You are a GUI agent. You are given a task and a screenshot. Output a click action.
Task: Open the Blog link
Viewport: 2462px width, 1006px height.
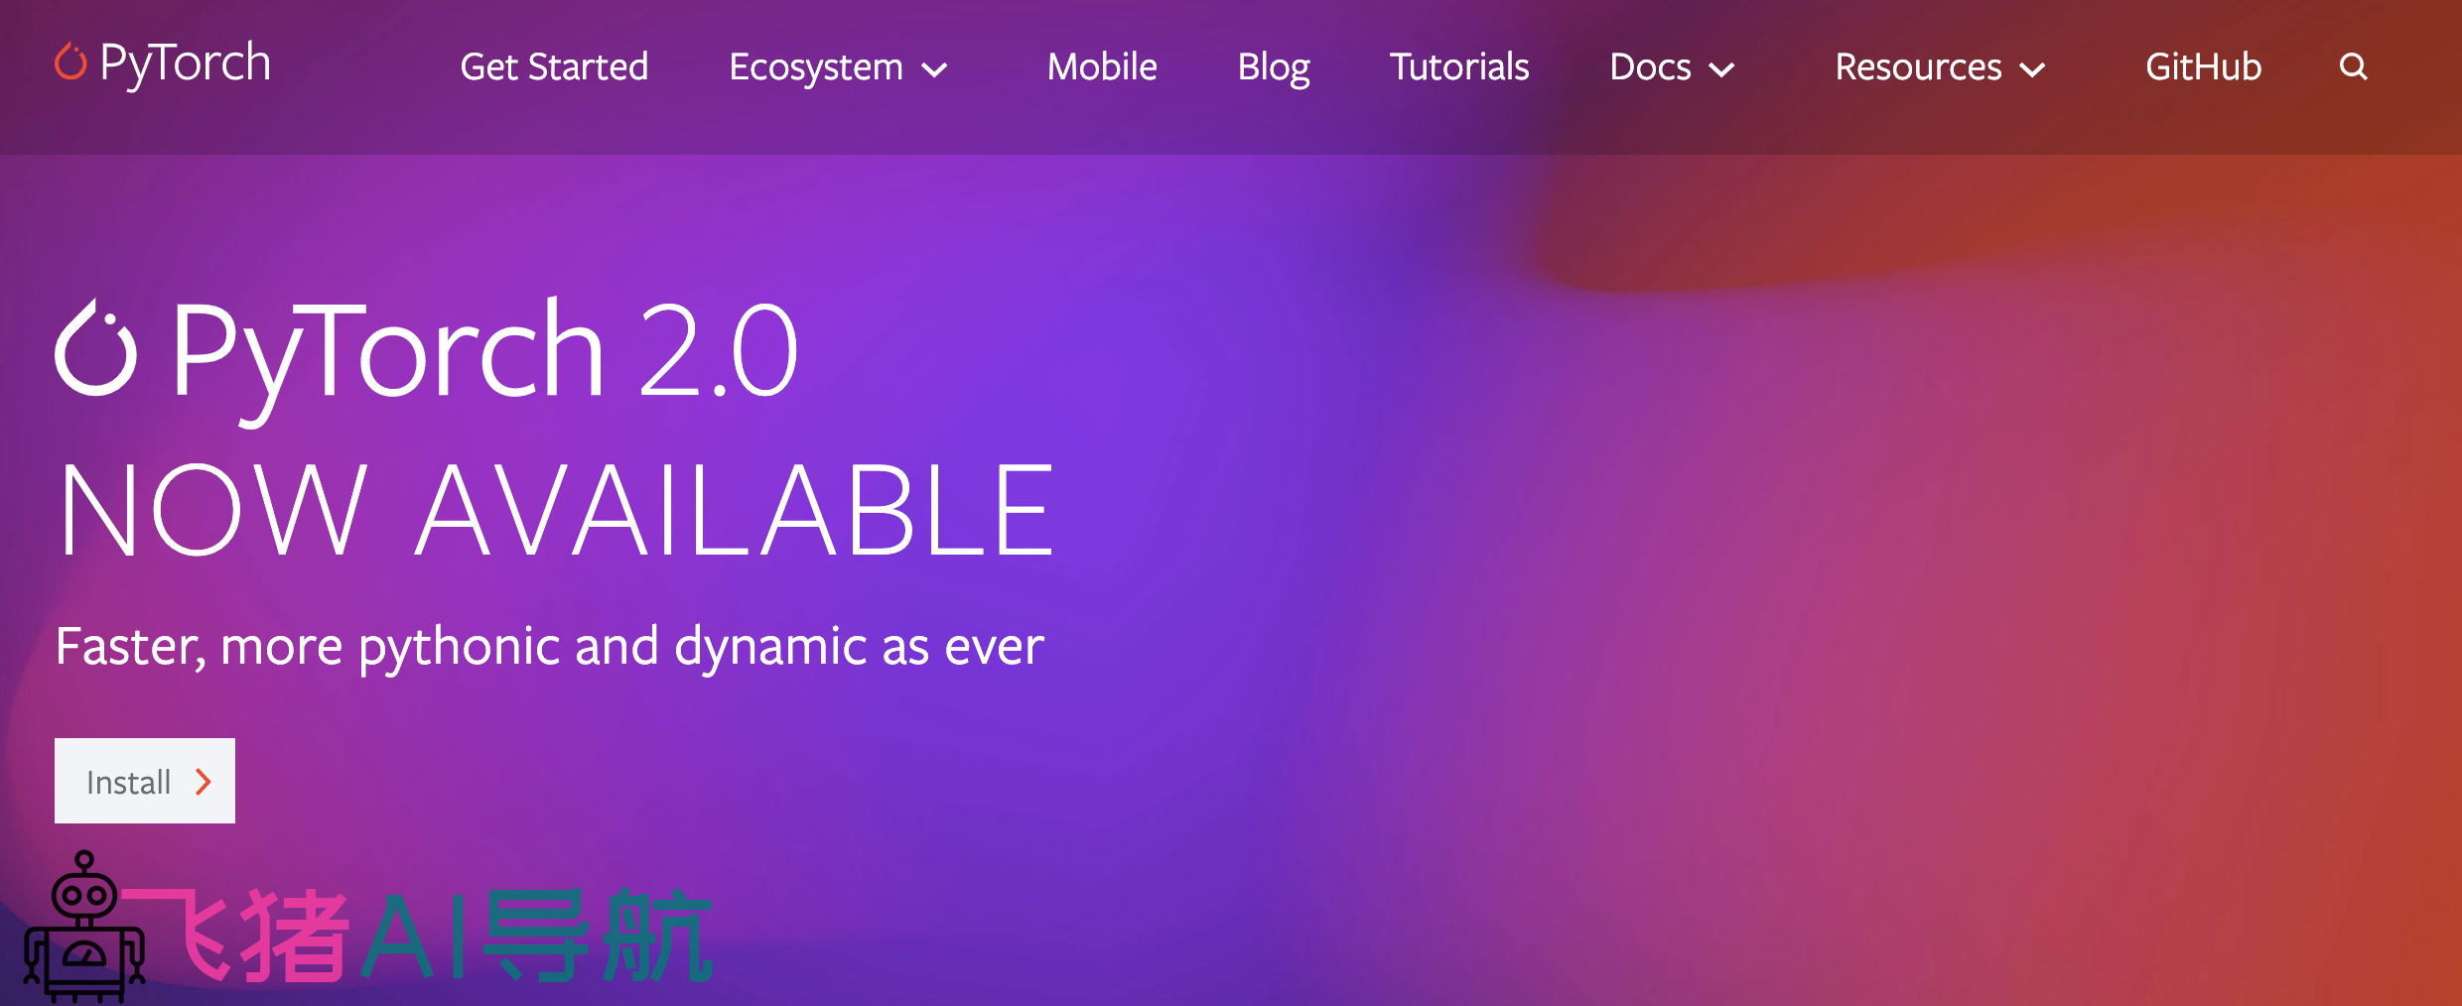coord(1274,67)
